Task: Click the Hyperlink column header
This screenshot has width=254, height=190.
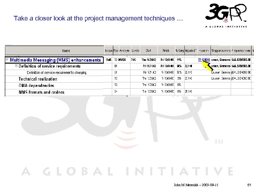Action: pyautogui.click(x=204, y=51)
